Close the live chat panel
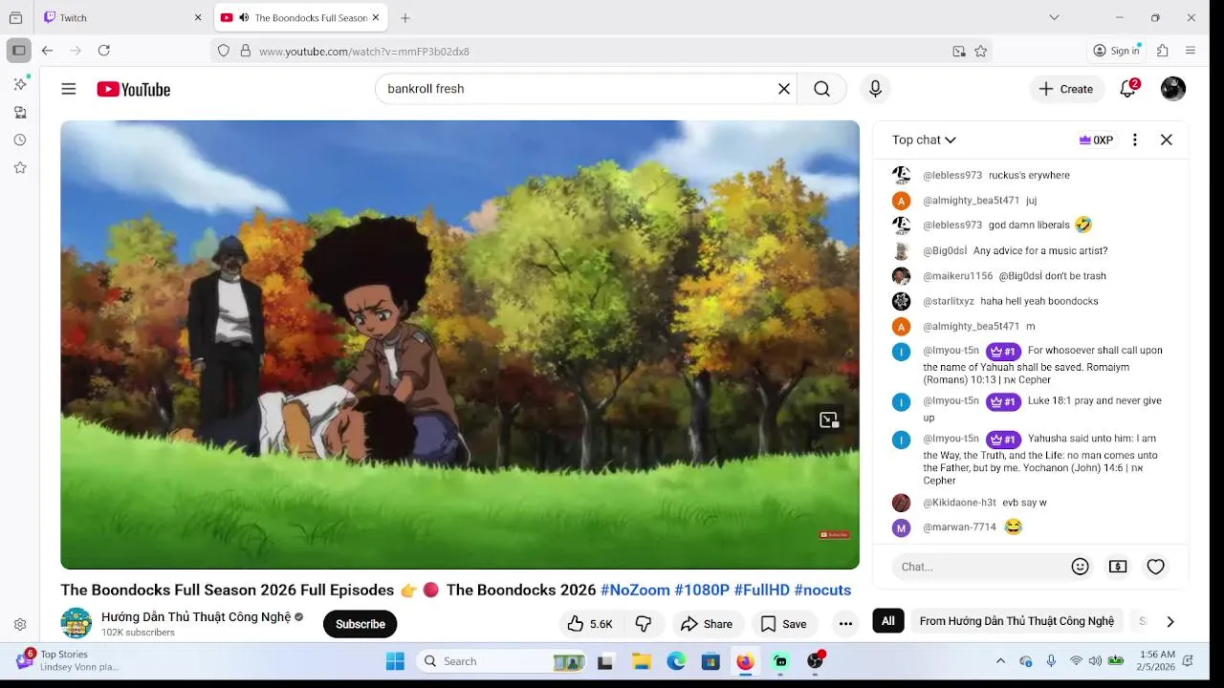 1167,140
